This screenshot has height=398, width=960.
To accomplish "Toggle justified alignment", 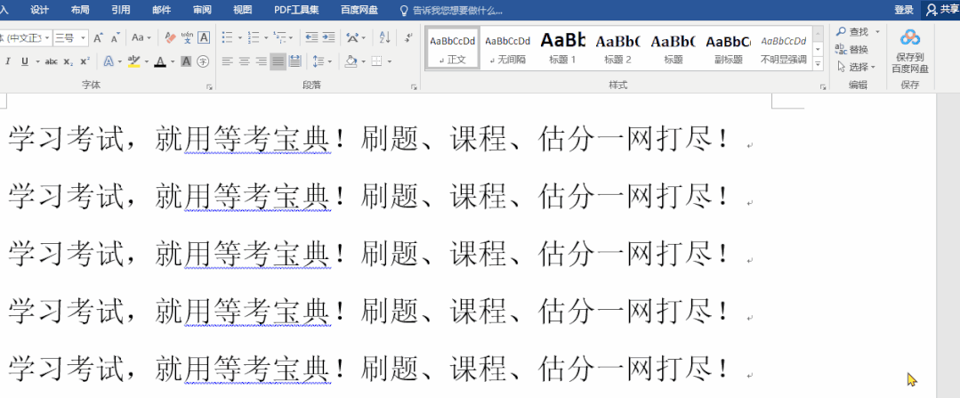I will point(278,61).
